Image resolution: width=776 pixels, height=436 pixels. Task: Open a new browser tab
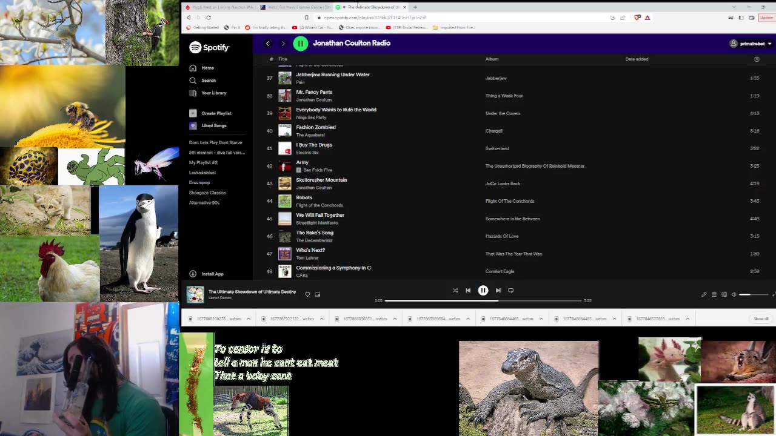tap(415, 7)
